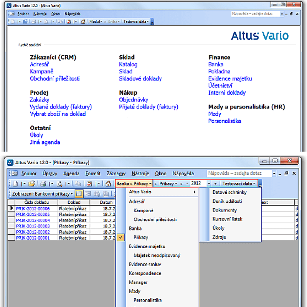
Task: Go Home via the house icon in the top window
Action: 83,21
